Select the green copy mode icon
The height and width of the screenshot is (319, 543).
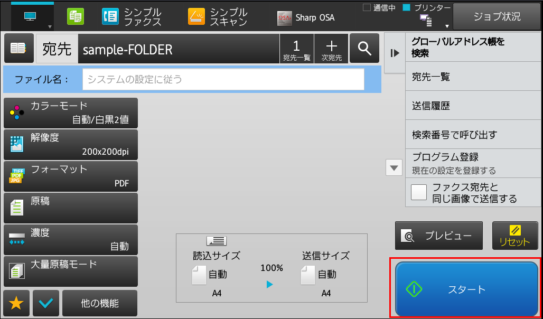(x=75, y=17)
